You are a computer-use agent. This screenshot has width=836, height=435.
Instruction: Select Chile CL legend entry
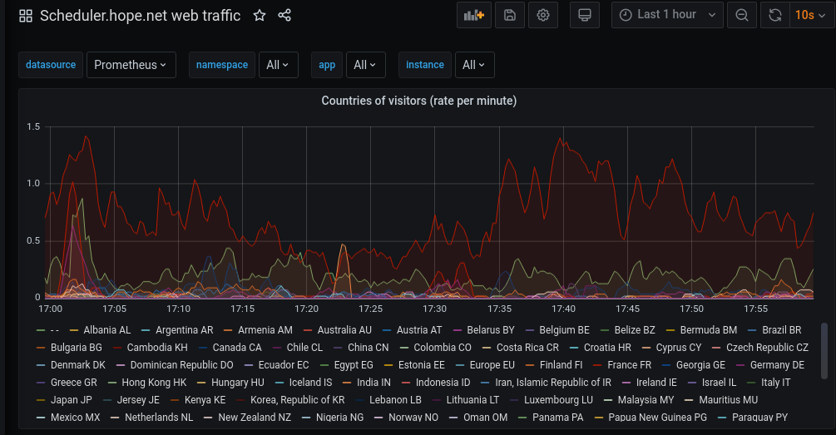304,348
